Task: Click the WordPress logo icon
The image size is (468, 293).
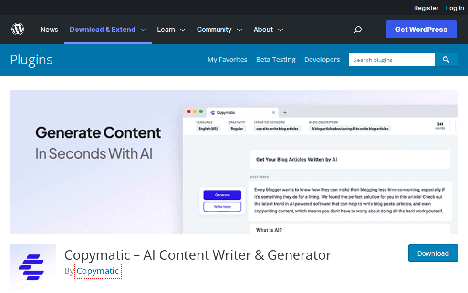Action: click(x=18, y=29)
